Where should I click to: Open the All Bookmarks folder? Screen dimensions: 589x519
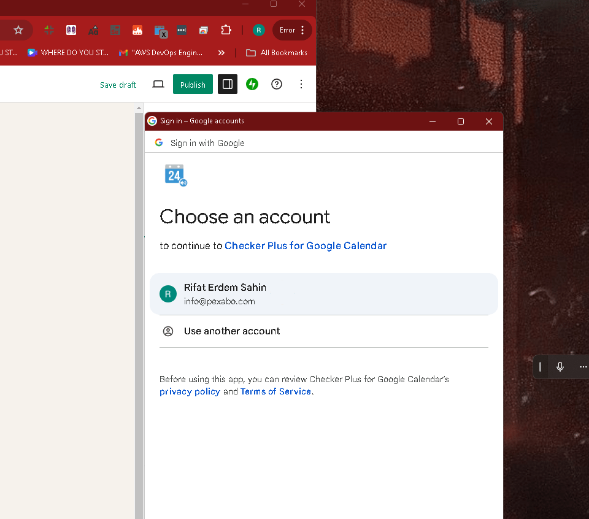[277, 53]
